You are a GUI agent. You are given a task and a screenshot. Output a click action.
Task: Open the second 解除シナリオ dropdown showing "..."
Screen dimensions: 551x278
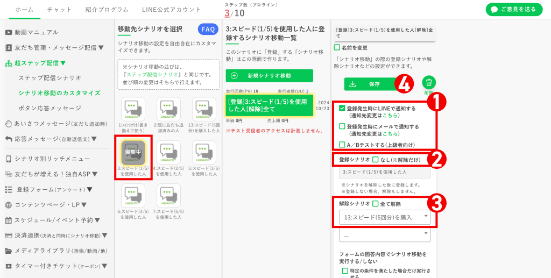(384, 235)
